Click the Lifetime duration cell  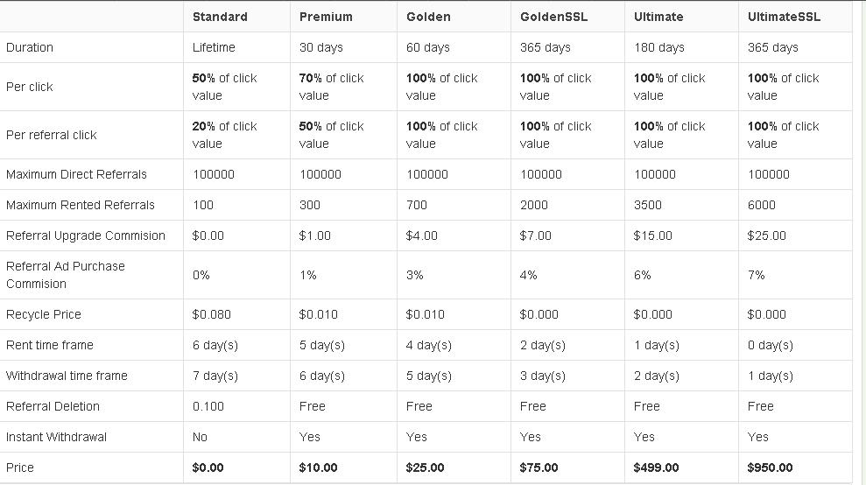click(214, 47)
